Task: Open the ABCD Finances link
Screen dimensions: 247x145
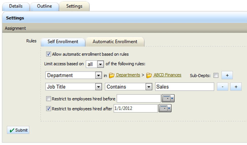Action: pos(167,75)
